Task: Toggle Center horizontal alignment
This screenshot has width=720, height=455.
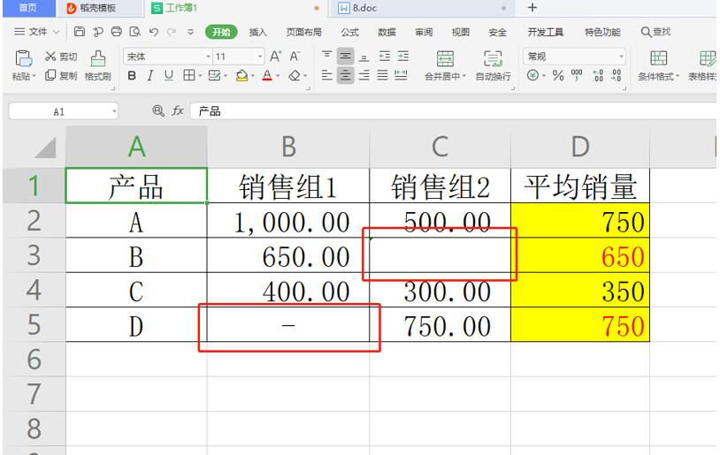Action: click(x=345, y=75)
